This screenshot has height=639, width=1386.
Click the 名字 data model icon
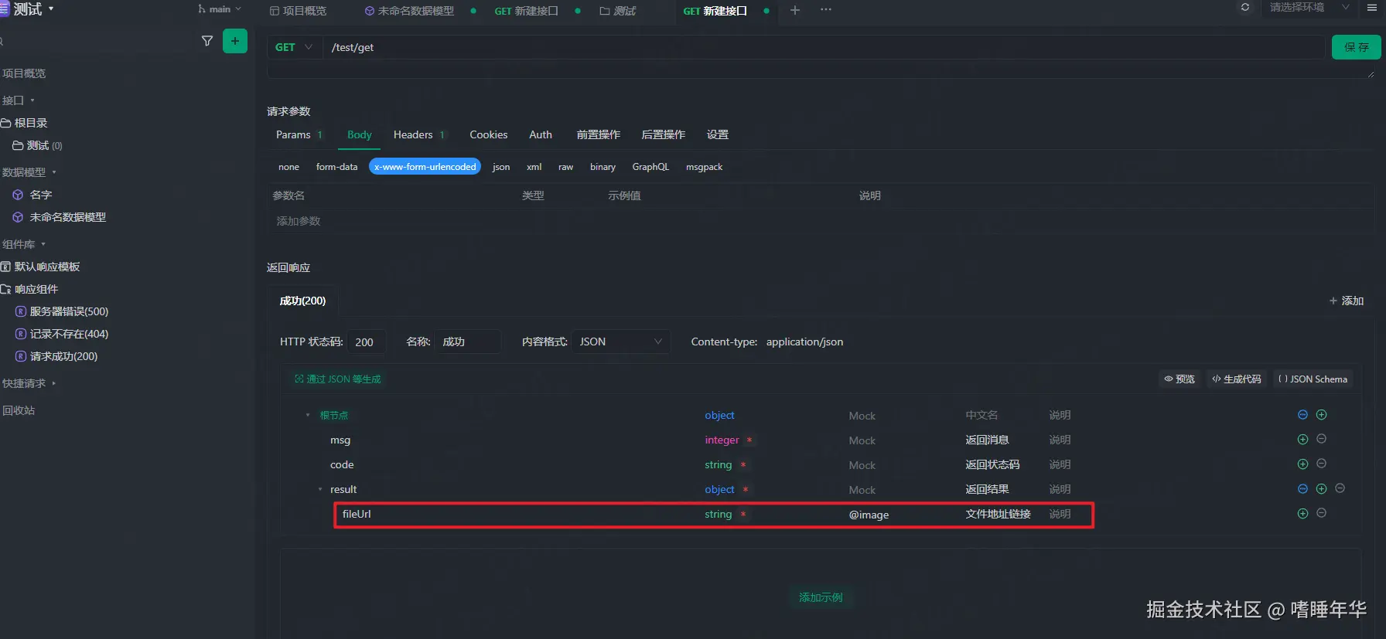[x=18, y=195]
